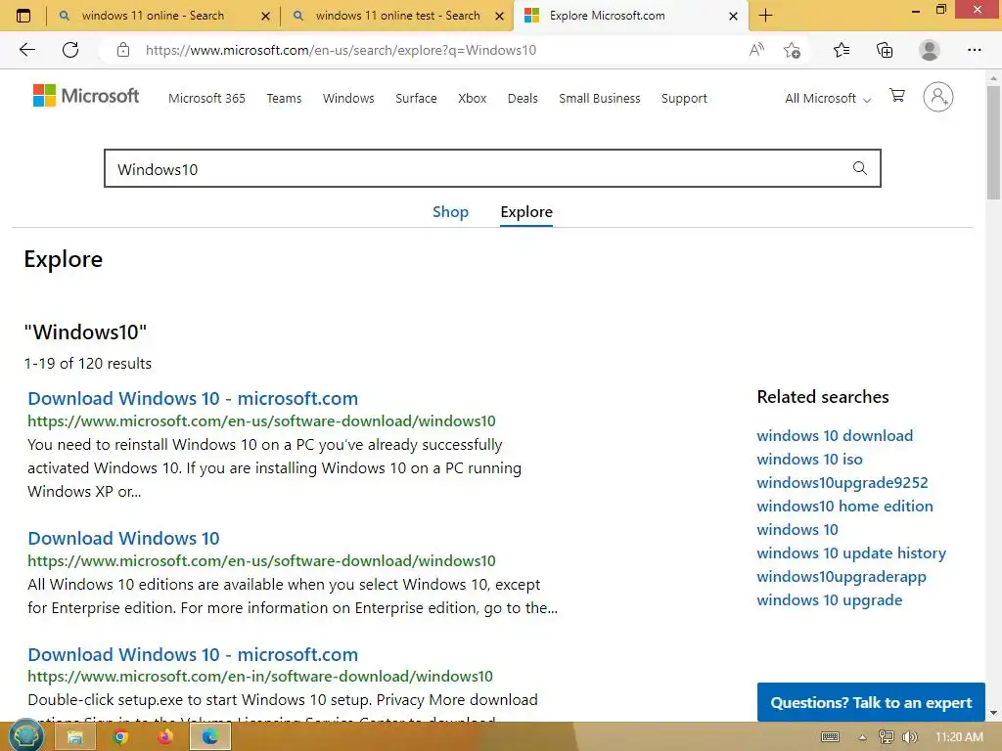This screenshot has width=1002, height=751.
Task: Click related search 'windows10 home edition'
Action: 844,507
